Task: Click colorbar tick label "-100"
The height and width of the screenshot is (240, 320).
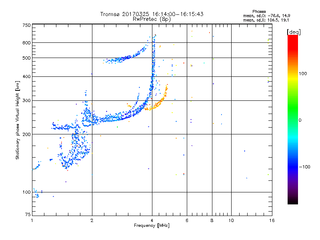Action: coord(305,167)
